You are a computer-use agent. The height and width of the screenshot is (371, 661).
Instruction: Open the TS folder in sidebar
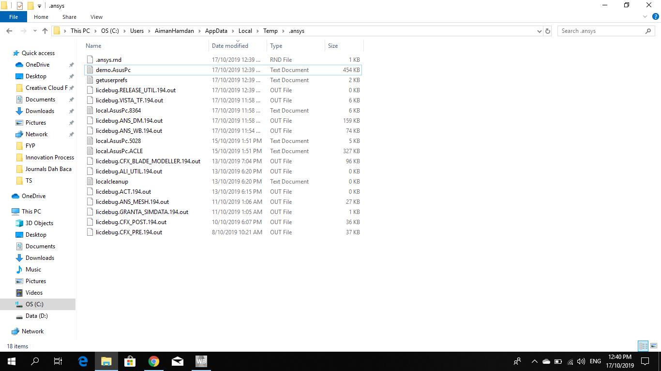pos(29,181)
